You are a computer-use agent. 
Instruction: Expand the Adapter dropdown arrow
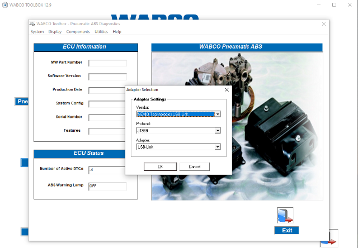tap(218, 147)
